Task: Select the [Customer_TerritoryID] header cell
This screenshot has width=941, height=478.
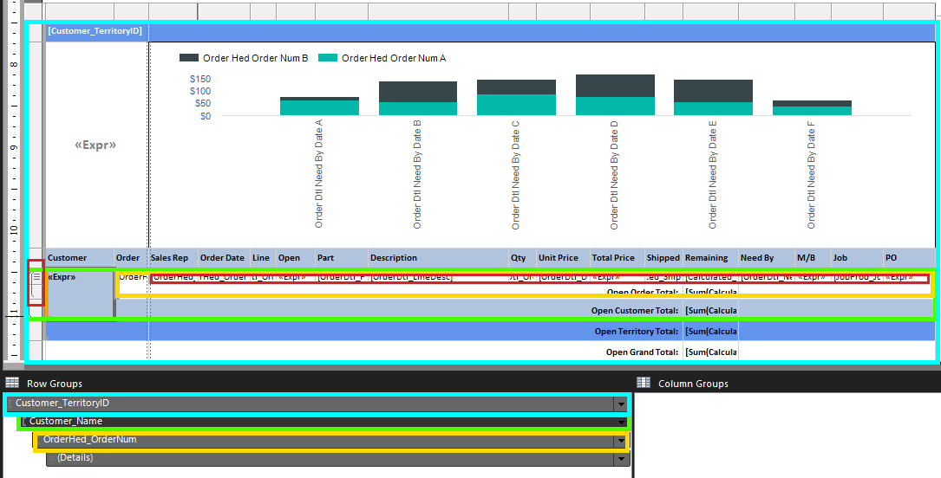Action: pos(96,31)
